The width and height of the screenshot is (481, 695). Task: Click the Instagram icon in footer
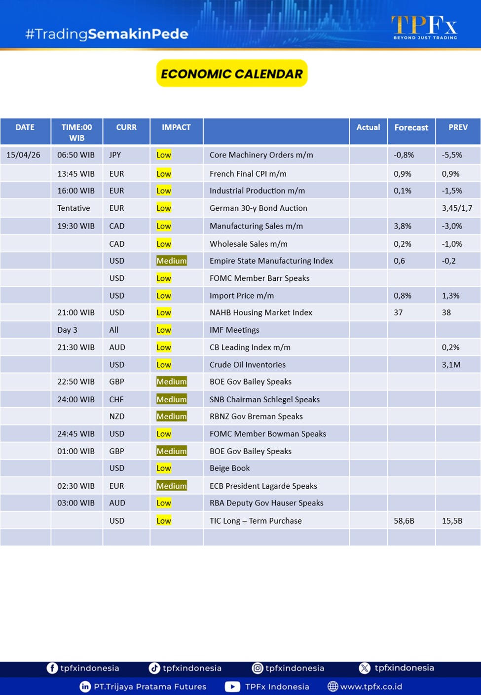[257, 668]
